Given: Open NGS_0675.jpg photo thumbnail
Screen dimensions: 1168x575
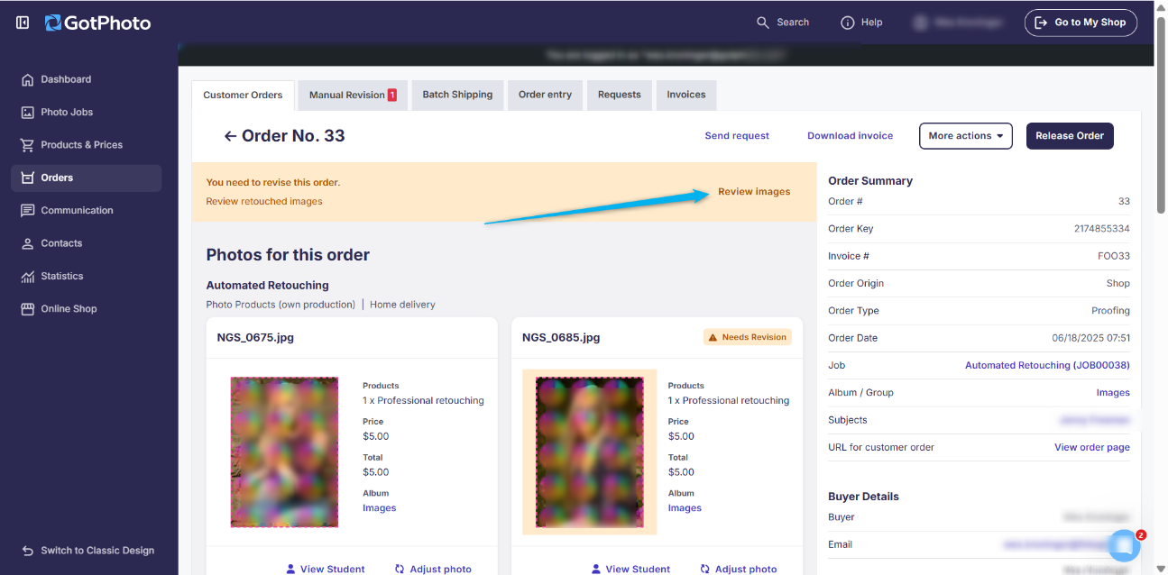Looking at the screenshot, I should point(284,452).
